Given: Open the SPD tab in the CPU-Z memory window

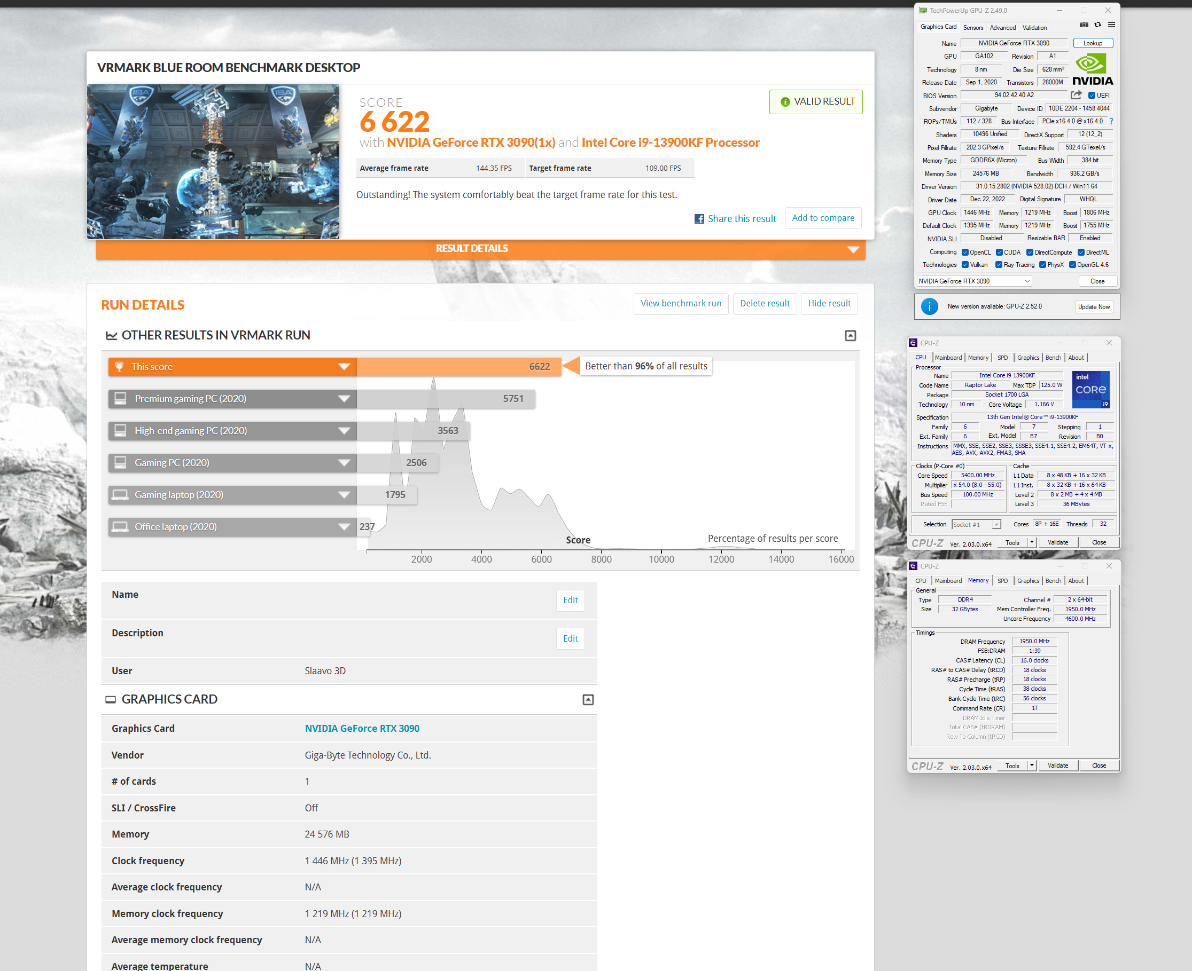Looking at the screenshot, I should click(x=1003, y=581).
